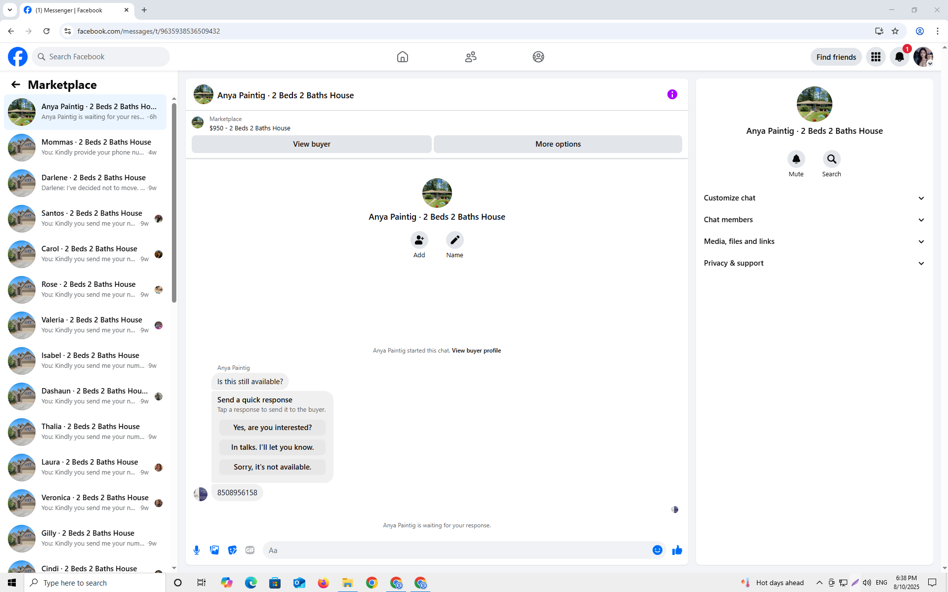Open the Rose conversation

[85, 290]
